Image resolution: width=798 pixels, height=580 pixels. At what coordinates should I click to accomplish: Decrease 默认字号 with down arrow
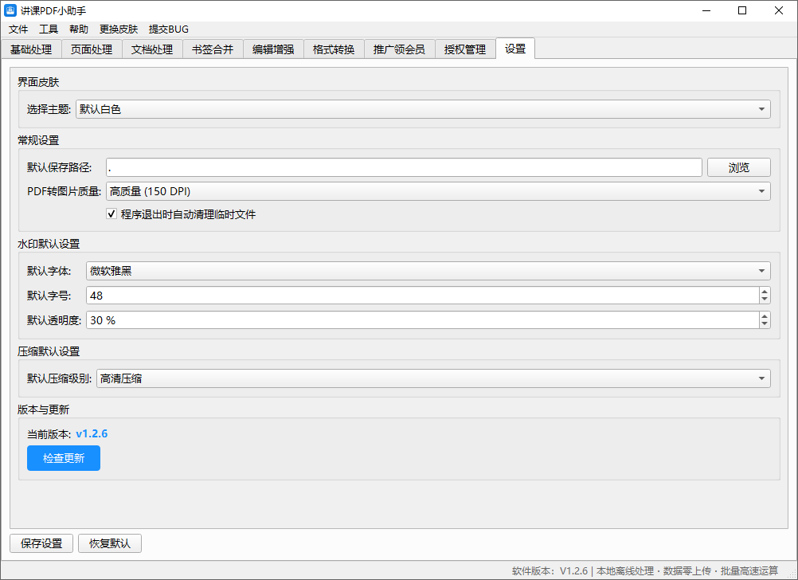[765, 300]
